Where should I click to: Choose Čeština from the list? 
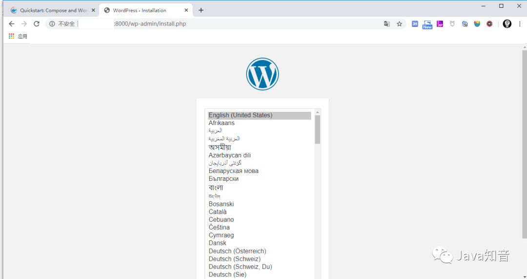[x=219, y=227]
